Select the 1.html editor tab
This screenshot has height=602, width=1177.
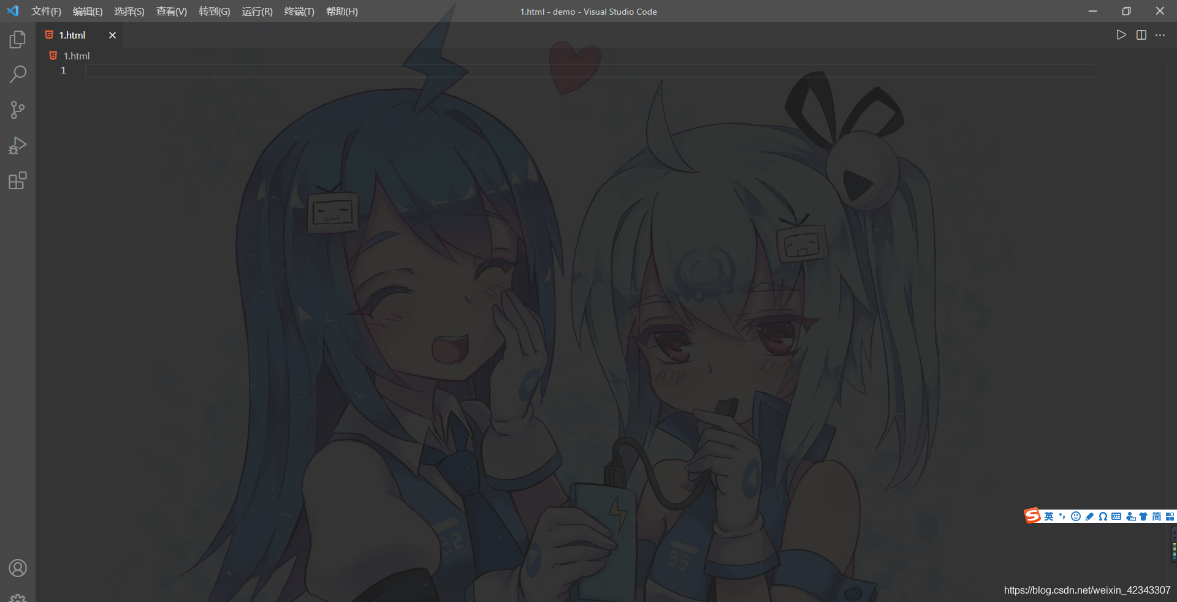coord(80,36)
